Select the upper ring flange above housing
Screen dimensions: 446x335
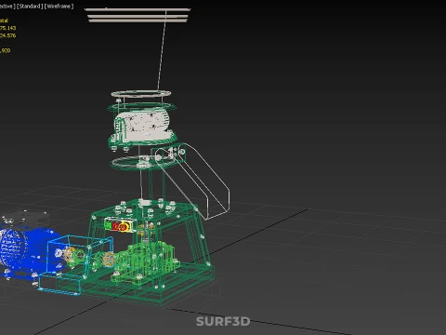[x=141, y=93]
